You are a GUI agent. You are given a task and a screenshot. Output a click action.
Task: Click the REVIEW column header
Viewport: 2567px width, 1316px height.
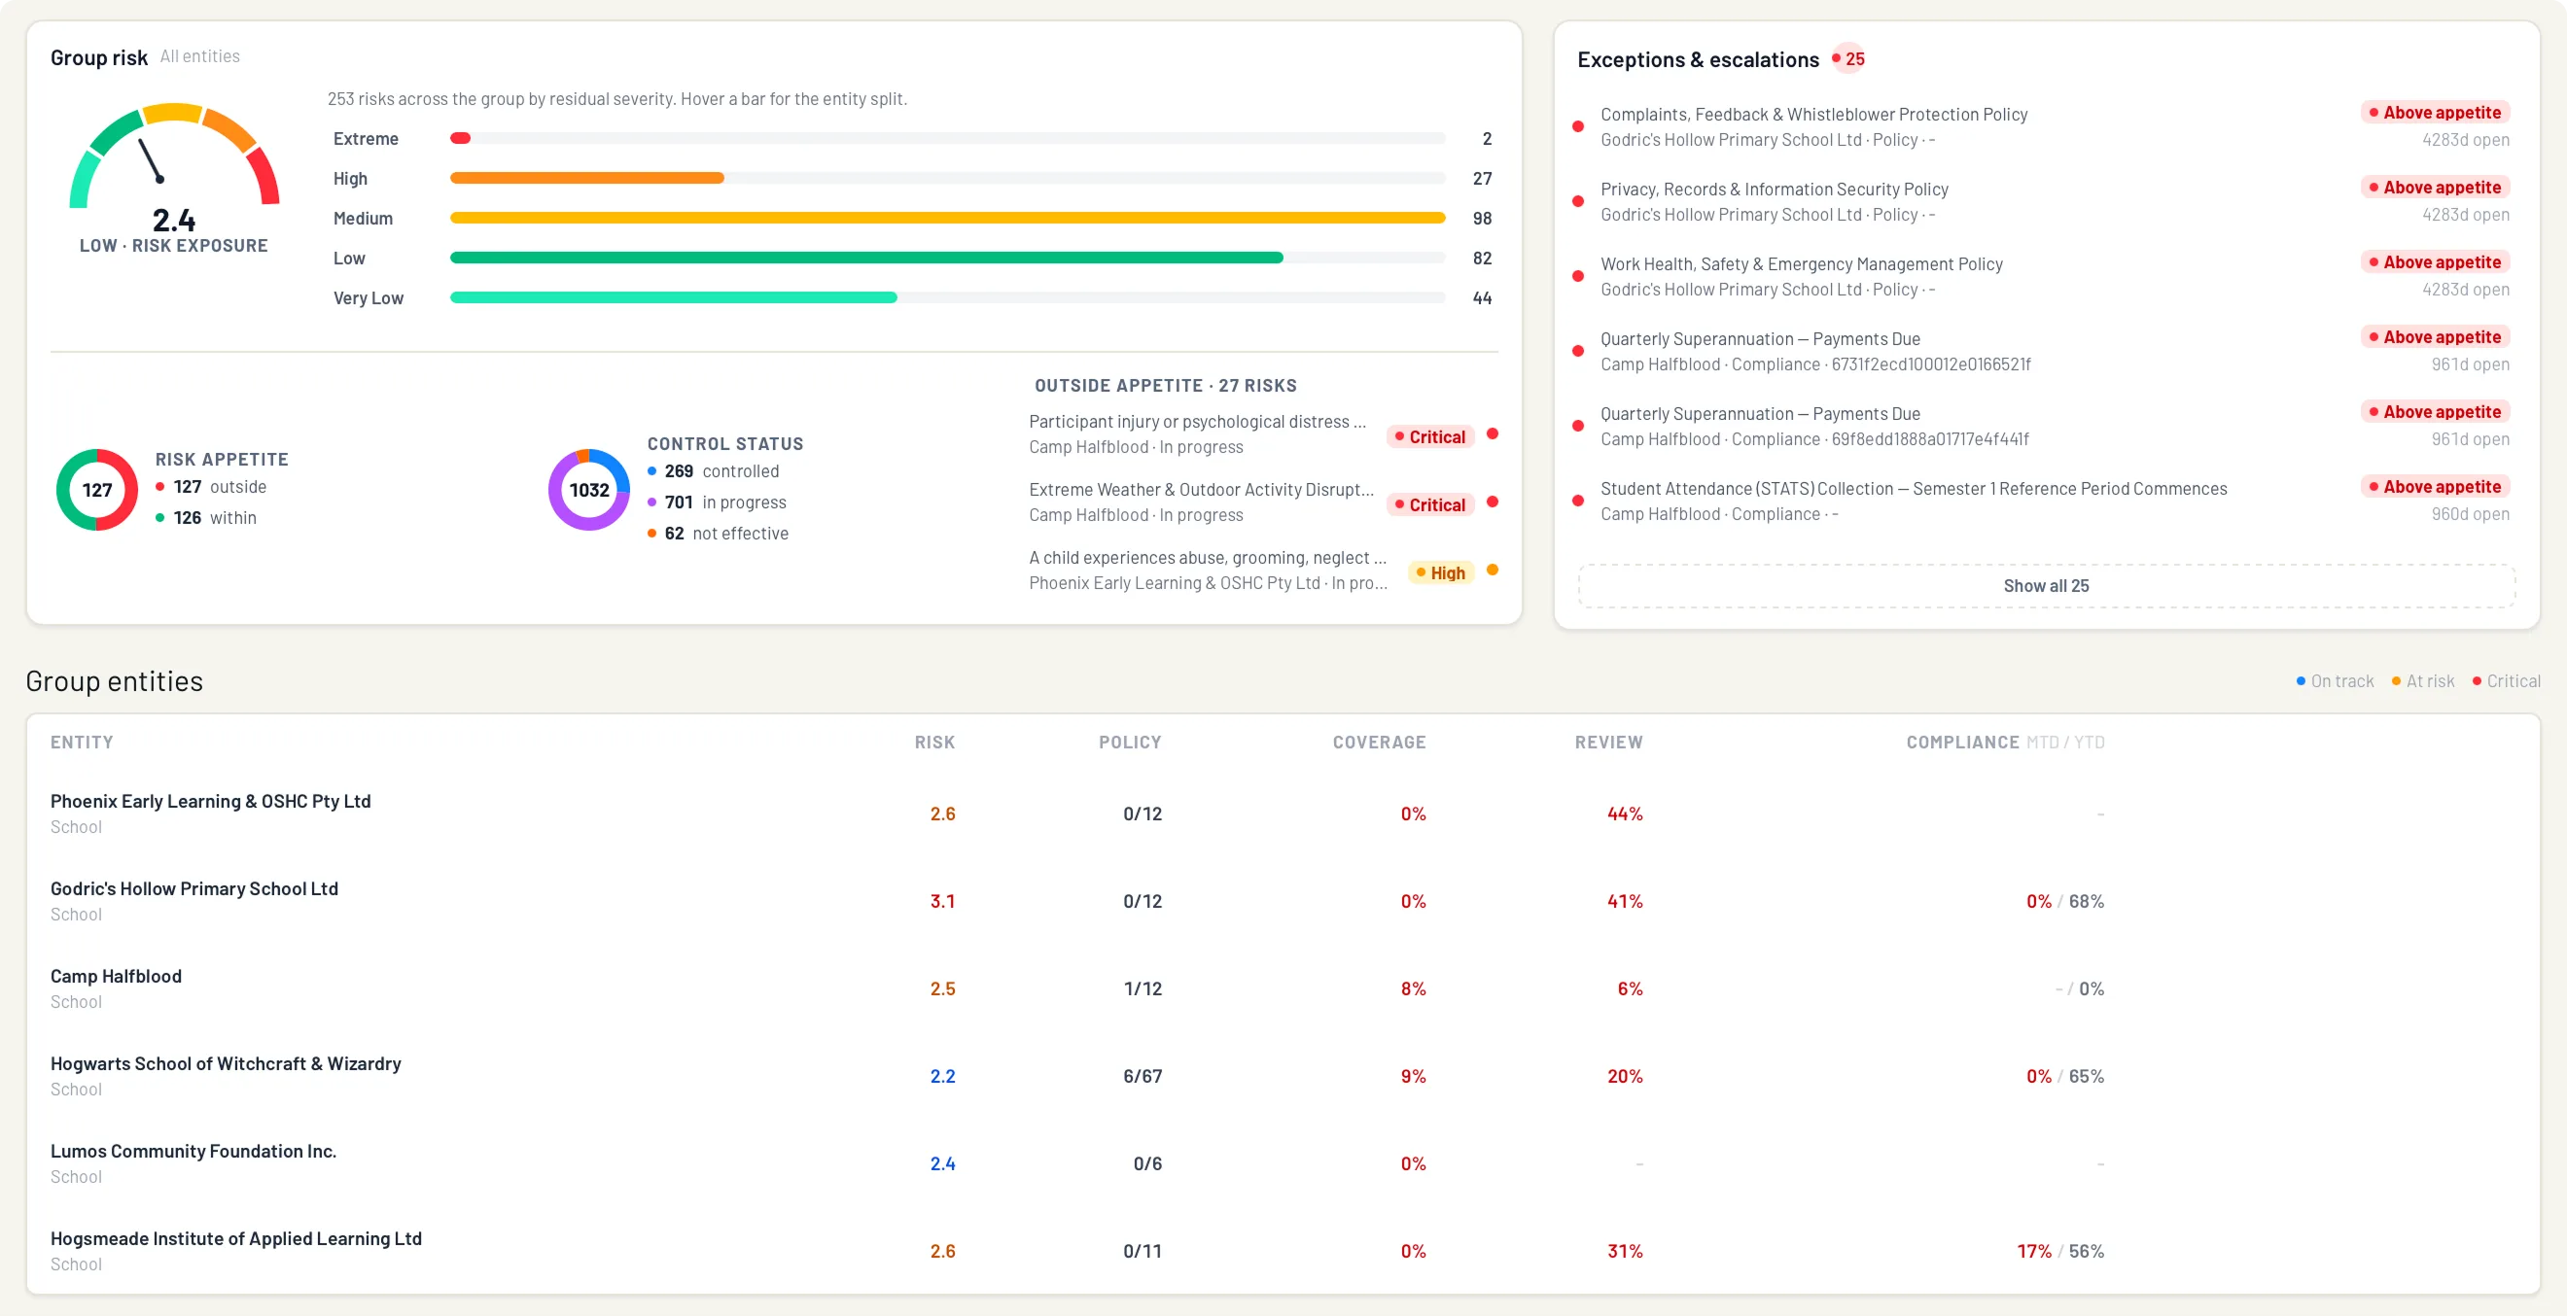pyautogui.click(x=1608, y=743)
